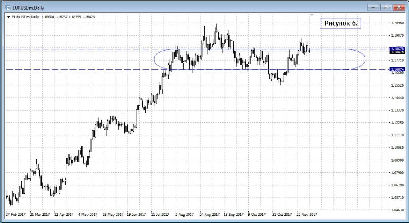Click the 1.16874 price level tag
Viewport: 409px width, 223px height.
coord(397,69)
